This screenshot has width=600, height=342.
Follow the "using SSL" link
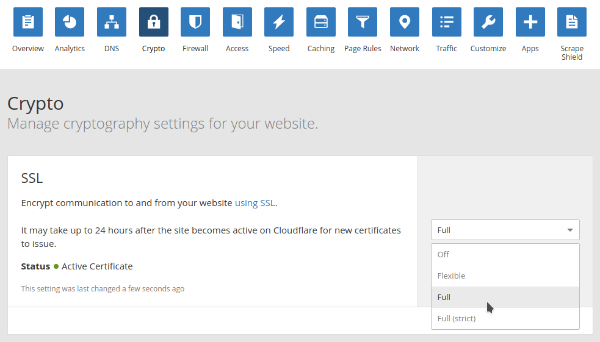tap(255, 203)
